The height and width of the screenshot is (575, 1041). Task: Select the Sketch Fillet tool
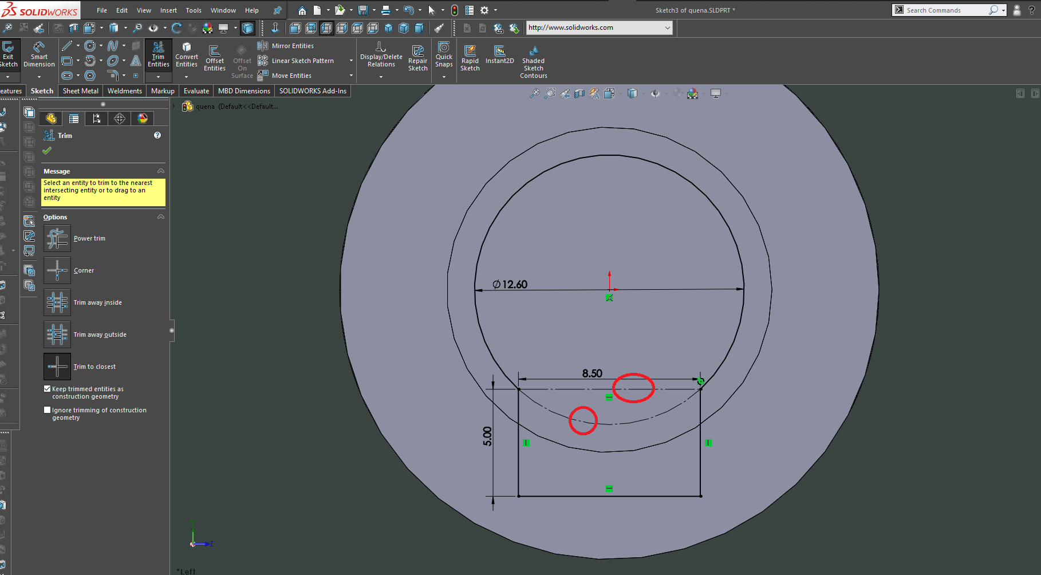(x=113, y=76)
